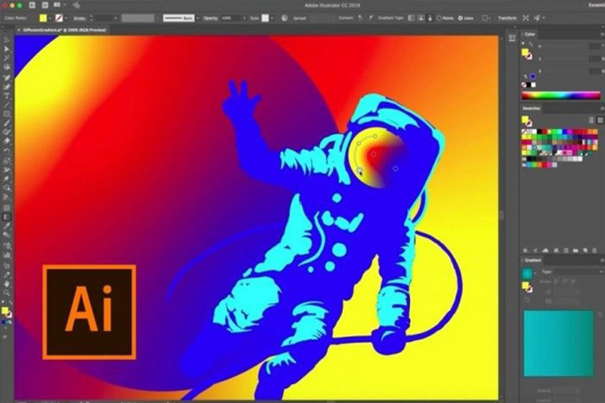This screenshot has height=403, width=605.
Task: Select the Lines radio button in the control bar
Action: point(459,17)
